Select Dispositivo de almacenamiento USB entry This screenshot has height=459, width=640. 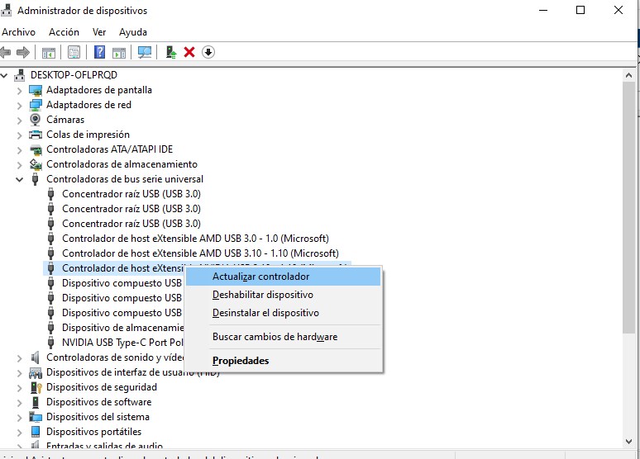(x=123, y=328)
